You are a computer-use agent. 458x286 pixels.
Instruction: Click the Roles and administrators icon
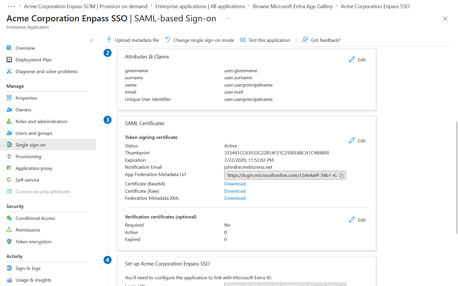pyautogui.click(x=9, y=121)
